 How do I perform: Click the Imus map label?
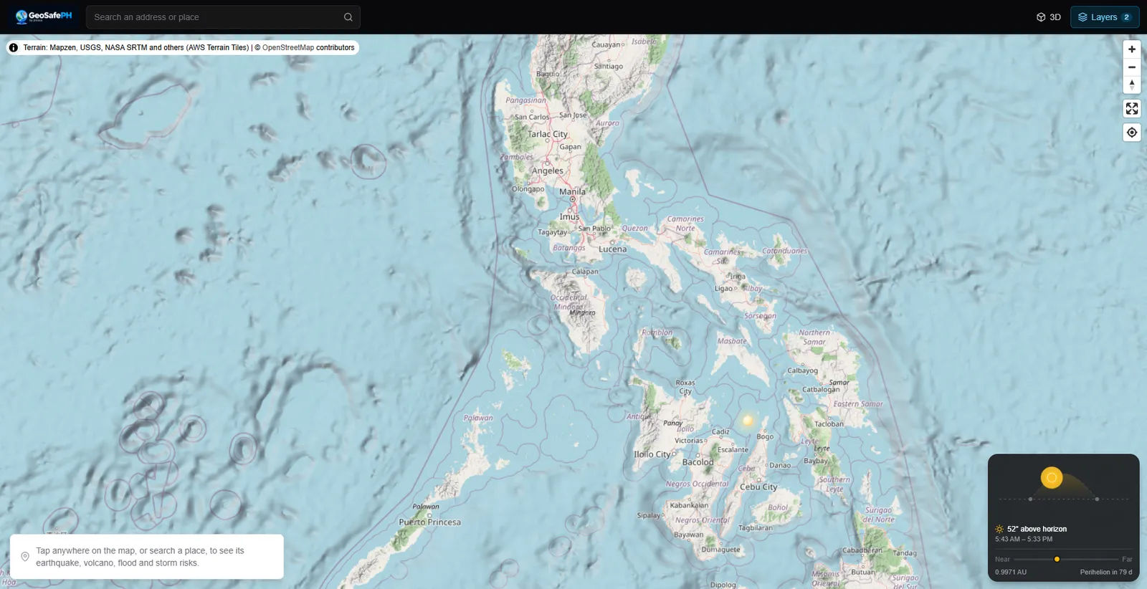569,217
